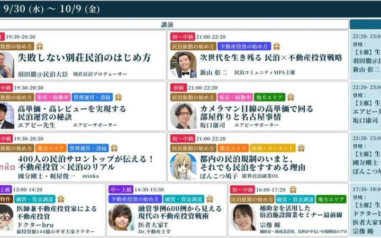The image size is (381, 238).
Task: Click gift icon on 都内の民泊規制 card
Action: (x=301, y=148)
